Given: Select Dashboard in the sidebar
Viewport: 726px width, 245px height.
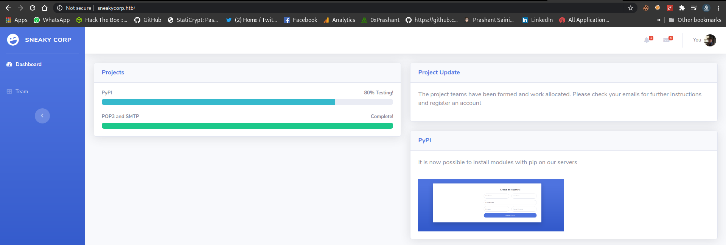Looking at the screenshot, I should click(28, 64).
